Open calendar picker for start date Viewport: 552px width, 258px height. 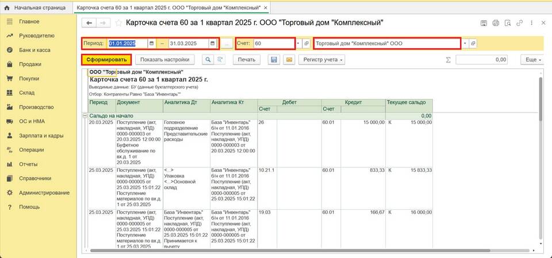tap(151, 44)
